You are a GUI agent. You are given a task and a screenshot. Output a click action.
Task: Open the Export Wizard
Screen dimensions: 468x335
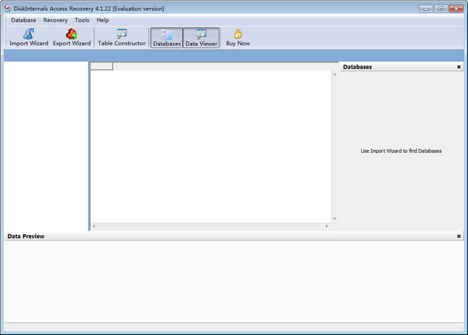tap(72, 37)
